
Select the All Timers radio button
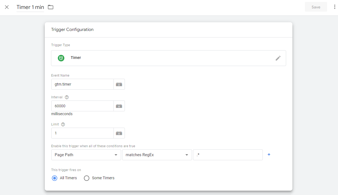tap(54, 178)
